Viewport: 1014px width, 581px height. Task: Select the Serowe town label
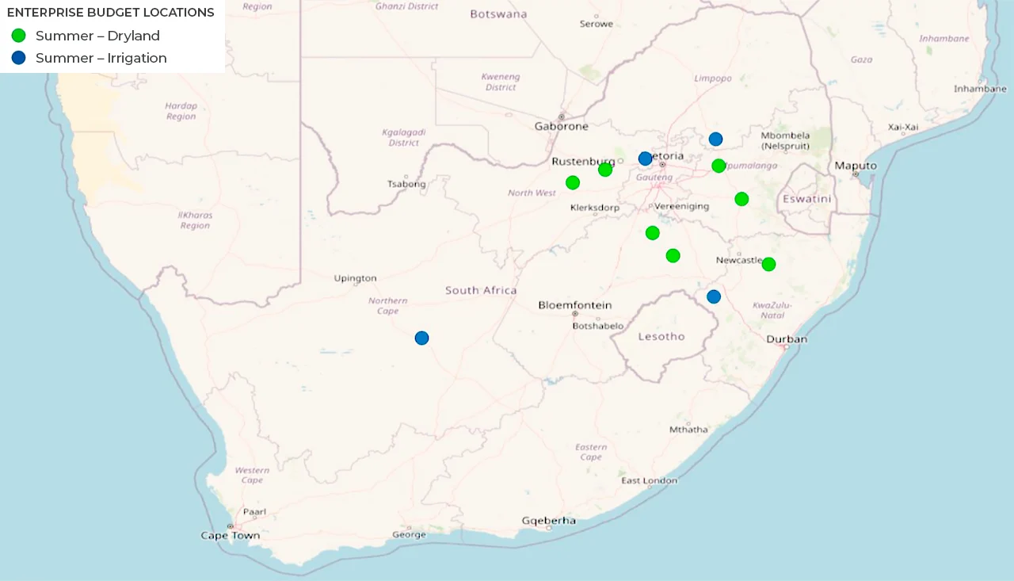[597, 24]
